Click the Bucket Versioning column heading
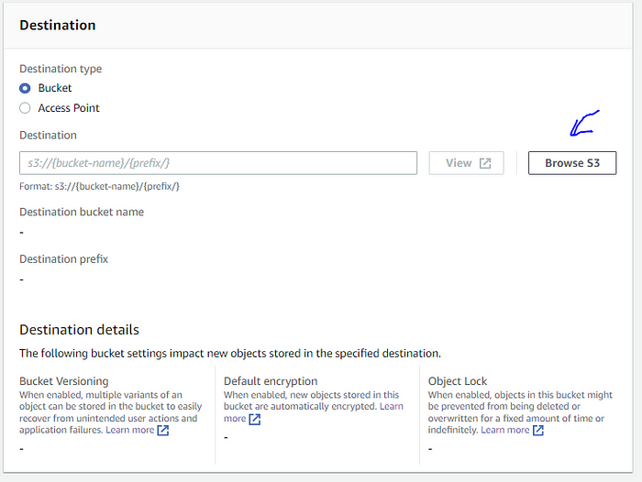 64,381
